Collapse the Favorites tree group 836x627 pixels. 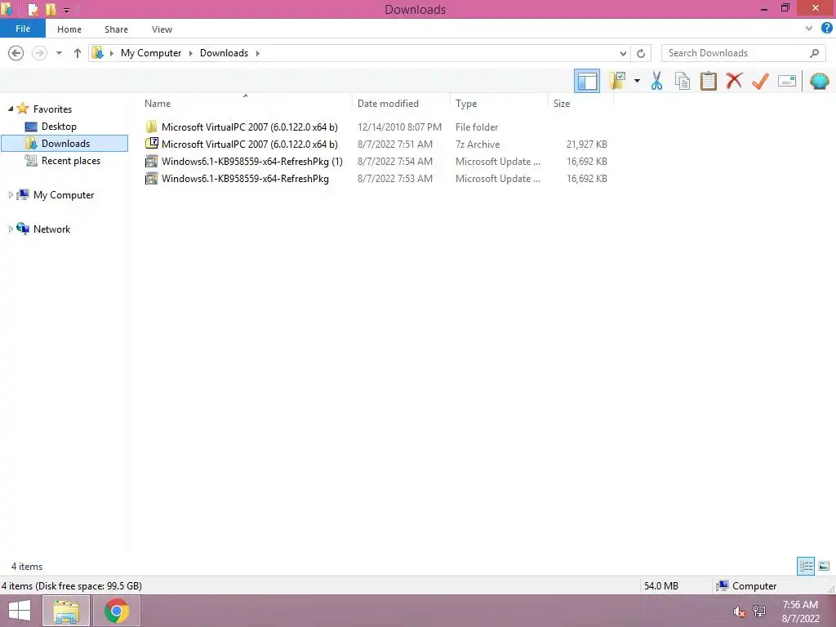pyautogui.click(x=11, y=109)
